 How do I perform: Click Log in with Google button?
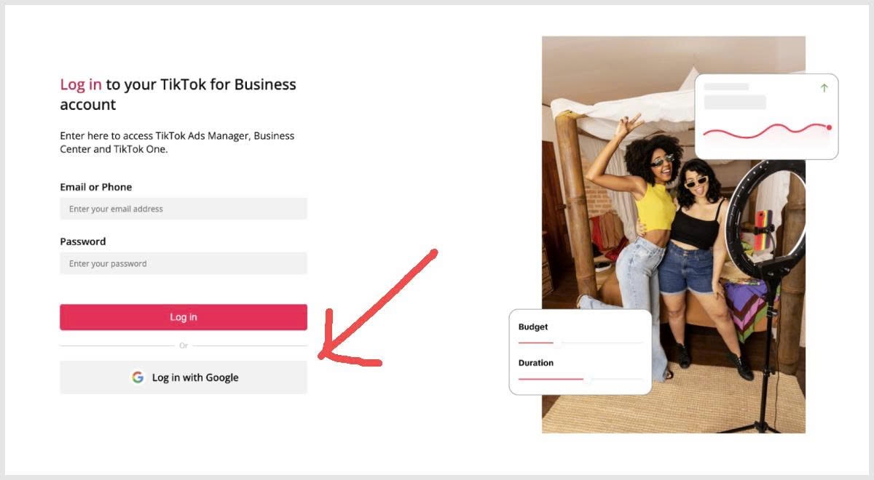click(184, 377)
